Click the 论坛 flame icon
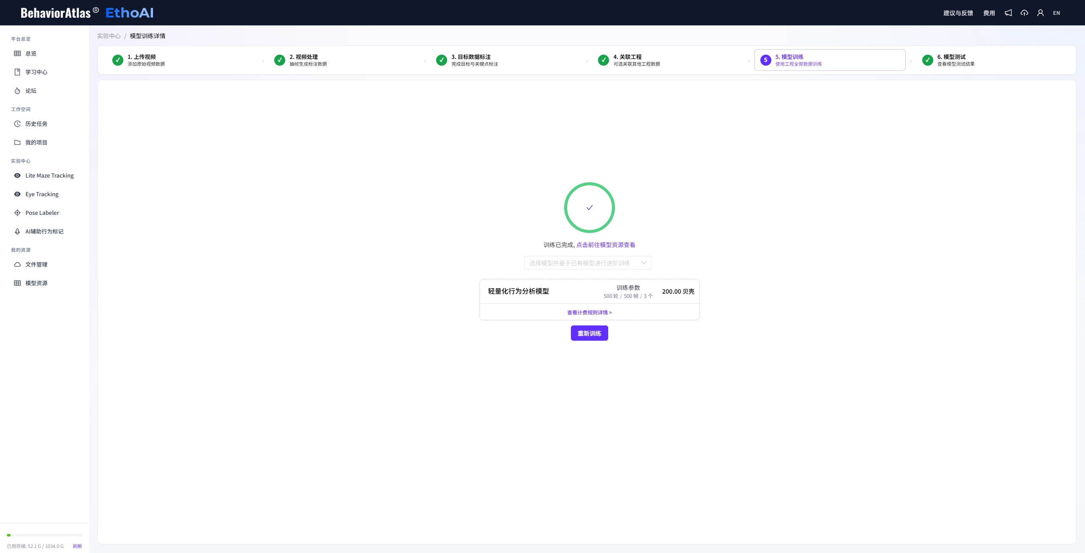Image resolution: width=1085 pixels, height=553 pixels. coord(17,91)
